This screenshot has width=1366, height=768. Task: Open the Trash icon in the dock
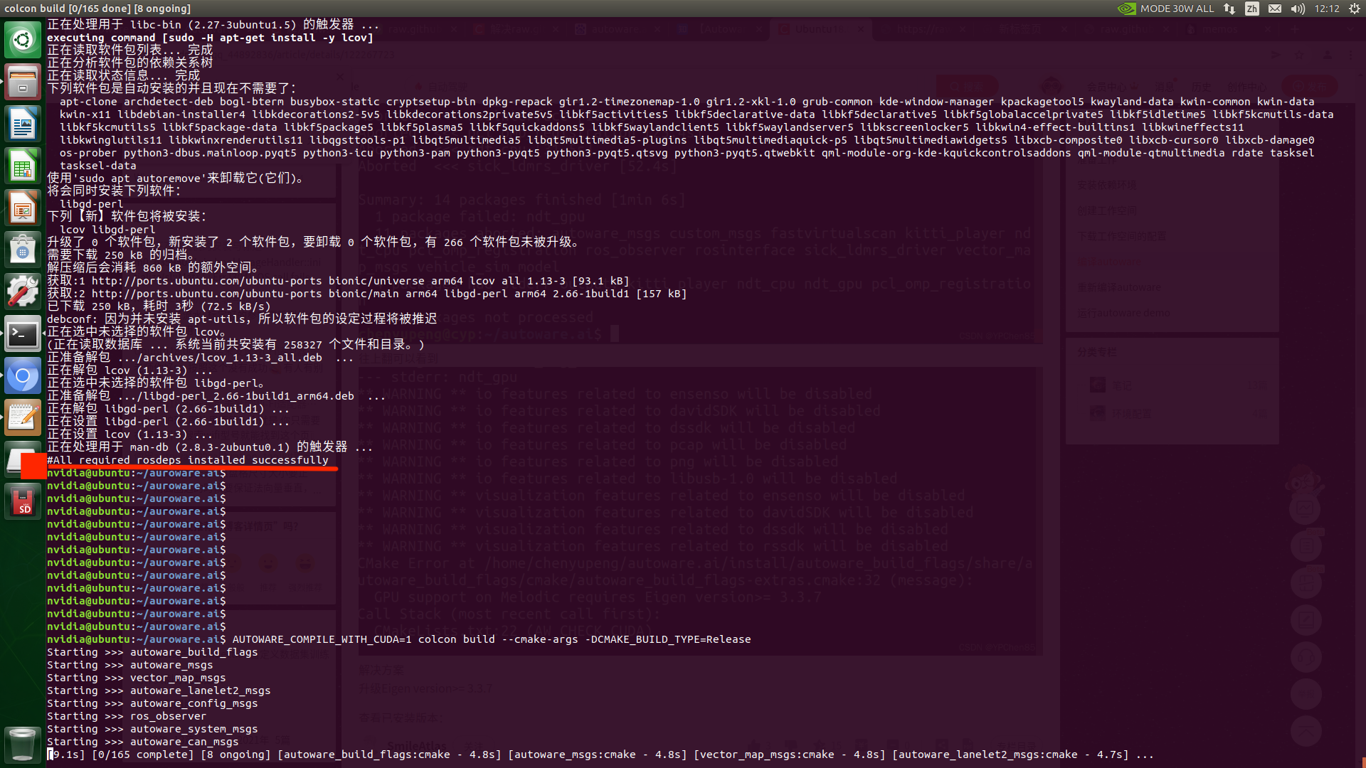pos(23,745)
